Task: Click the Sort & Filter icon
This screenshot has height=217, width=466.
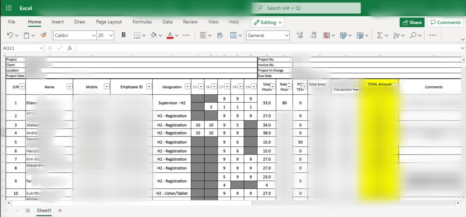Action: [396, 35]
